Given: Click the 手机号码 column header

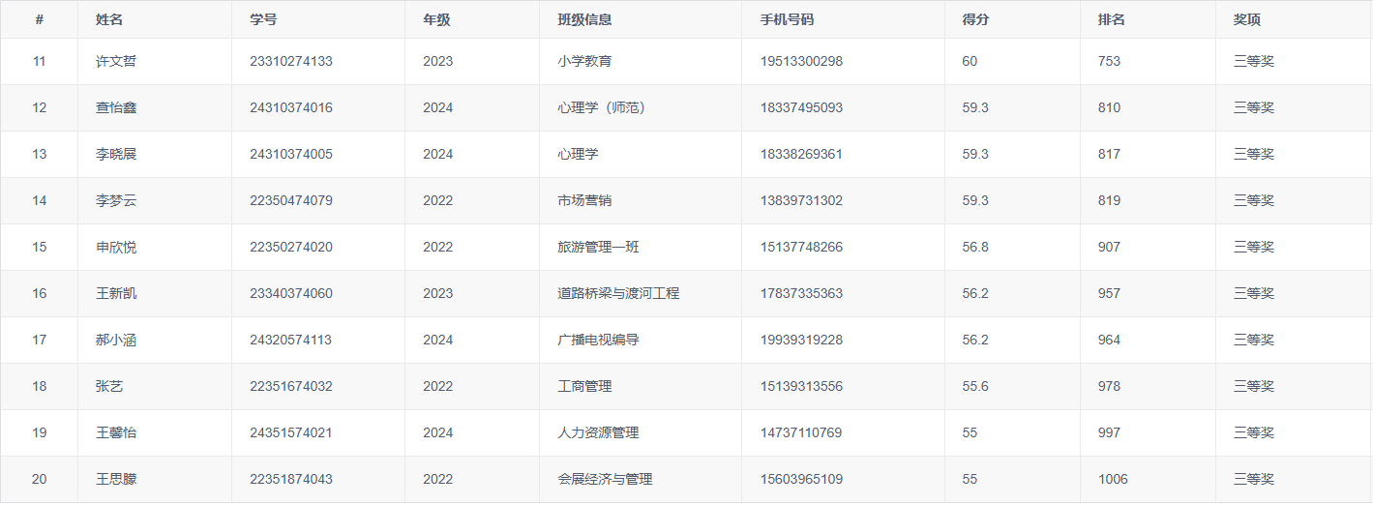Looking at the screenshot, I should click(x=787, y=19).
